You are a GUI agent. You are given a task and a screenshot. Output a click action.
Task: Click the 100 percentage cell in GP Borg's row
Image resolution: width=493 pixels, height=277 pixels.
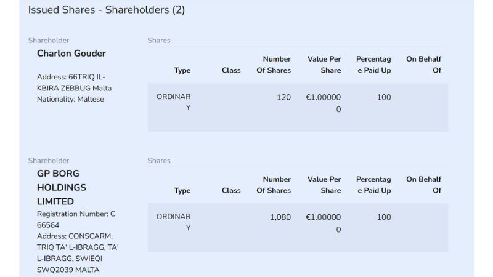pos(384,217)
